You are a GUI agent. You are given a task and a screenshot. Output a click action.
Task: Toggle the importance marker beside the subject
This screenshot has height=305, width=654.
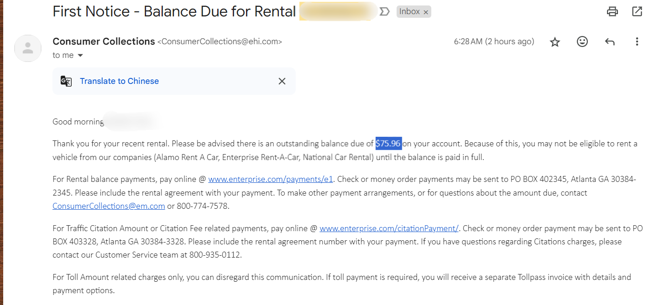point(384,12)
